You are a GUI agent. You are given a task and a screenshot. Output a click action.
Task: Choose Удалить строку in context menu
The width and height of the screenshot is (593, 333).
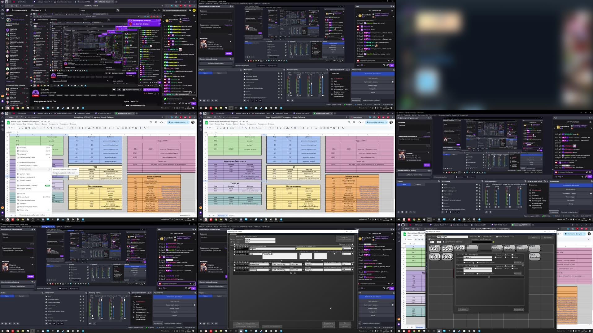(33, 174)
